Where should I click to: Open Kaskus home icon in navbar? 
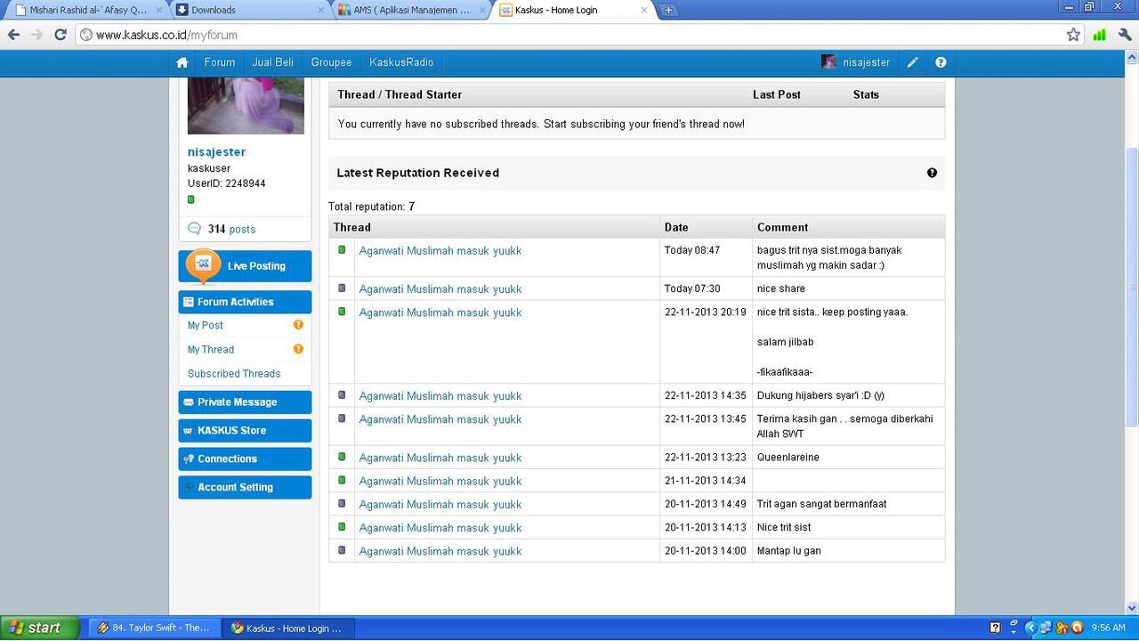pyautogui.click(x=182, y=62)
